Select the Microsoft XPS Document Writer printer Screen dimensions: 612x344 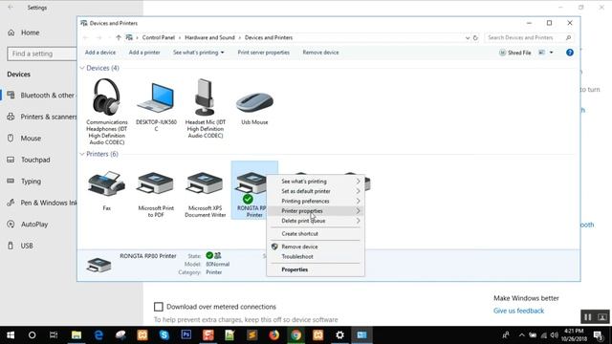coord(205,183)
